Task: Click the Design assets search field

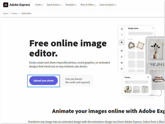Action: coord(140,34)
